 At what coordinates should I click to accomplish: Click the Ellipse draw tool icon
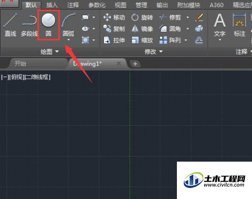86,28
